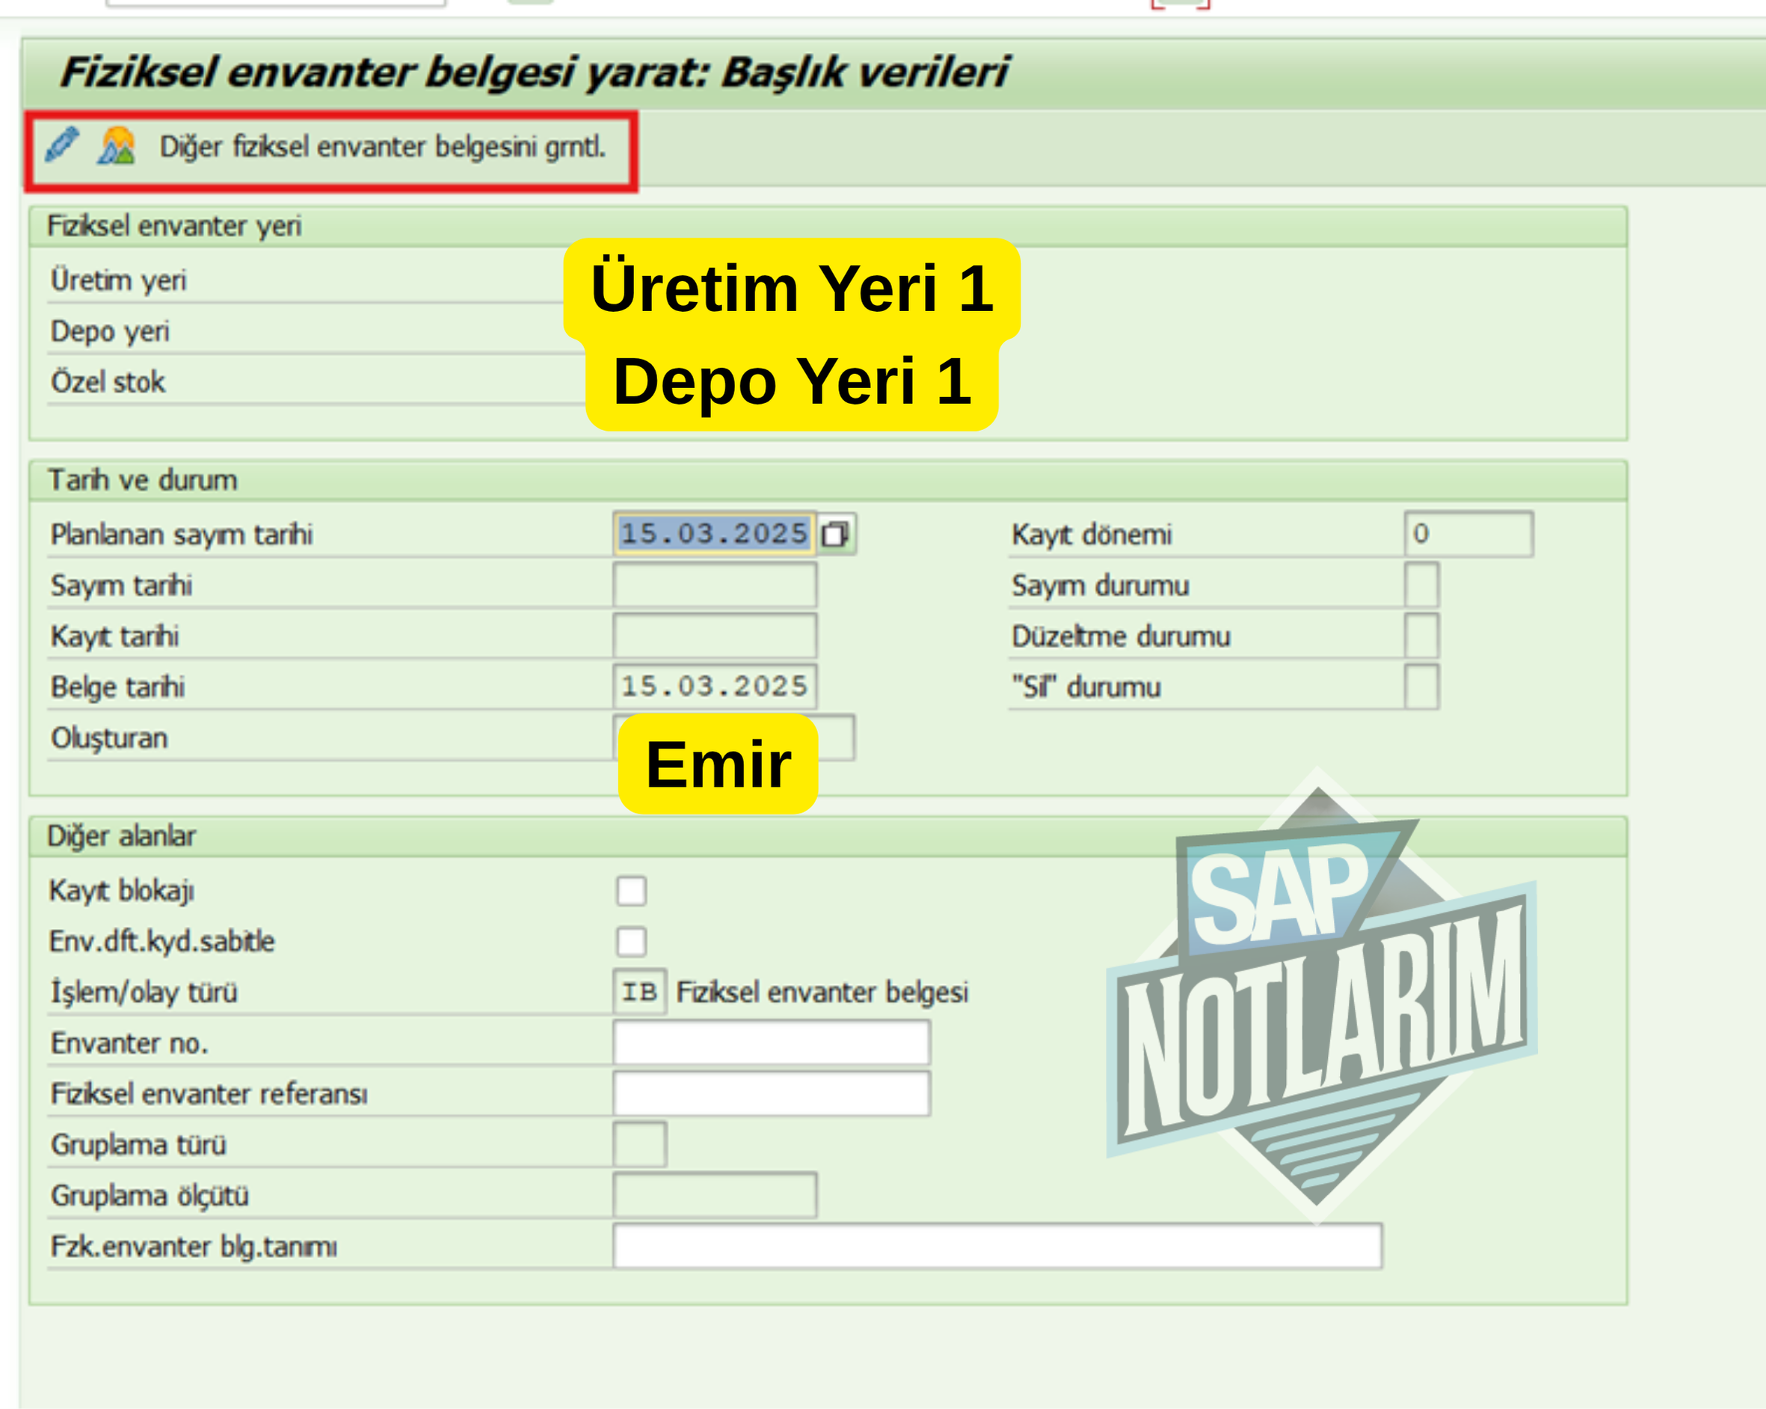Open date picker beside Planlanan sayım tarihi
The height and width of the screenshot is (1409, 1766).
click(835, 534)
